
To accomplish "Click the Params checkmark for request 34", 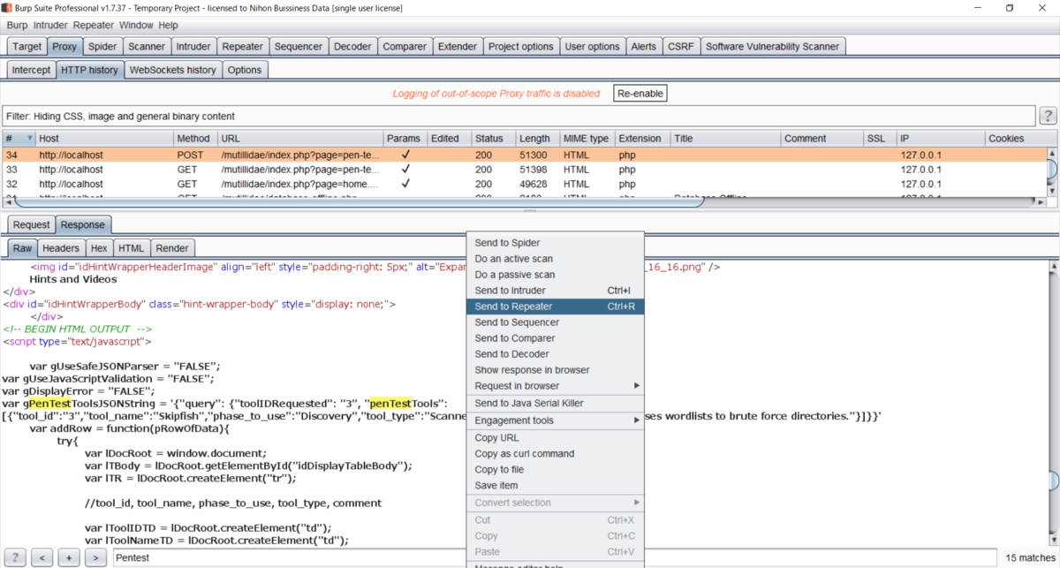I will pos(405,155).
